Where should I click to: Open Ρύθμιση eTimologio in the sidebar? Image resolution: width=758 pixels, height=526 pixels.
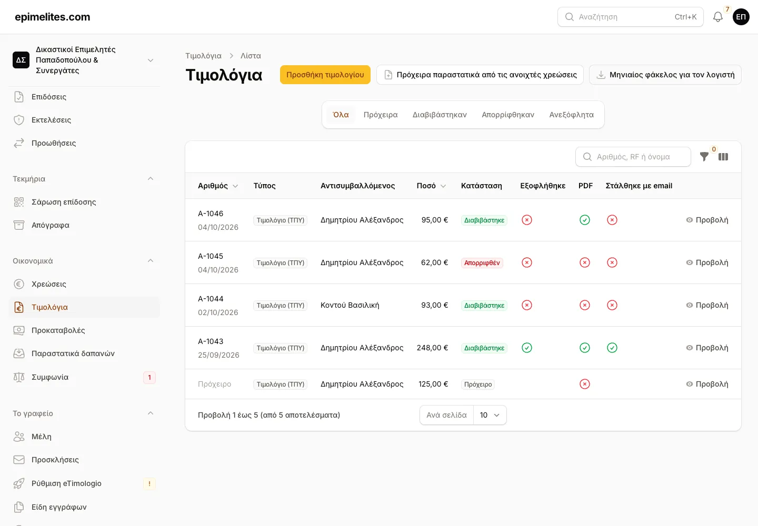[x=85, y=483]
